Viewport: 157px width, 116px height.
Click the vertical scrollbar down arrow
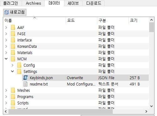pyautogui.click(x=151, y=106)
